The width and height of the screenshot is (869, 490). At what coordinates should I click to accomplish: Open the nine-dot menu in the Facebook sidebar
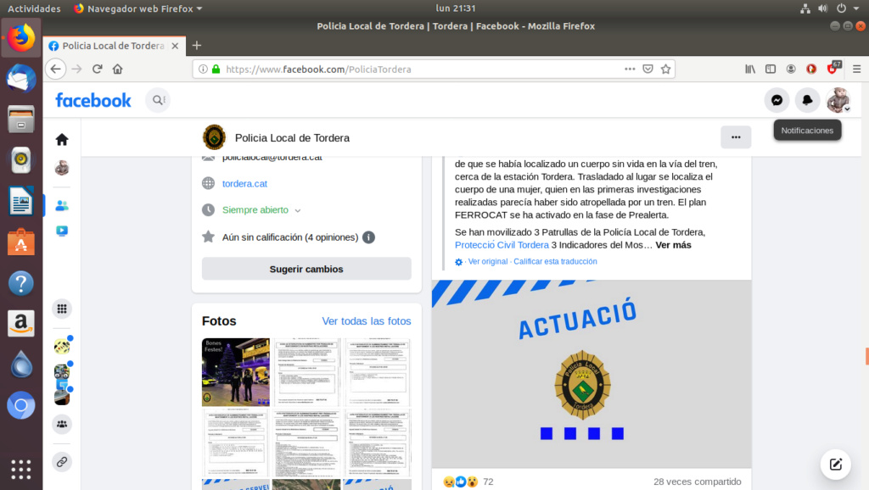pos(62,309)
